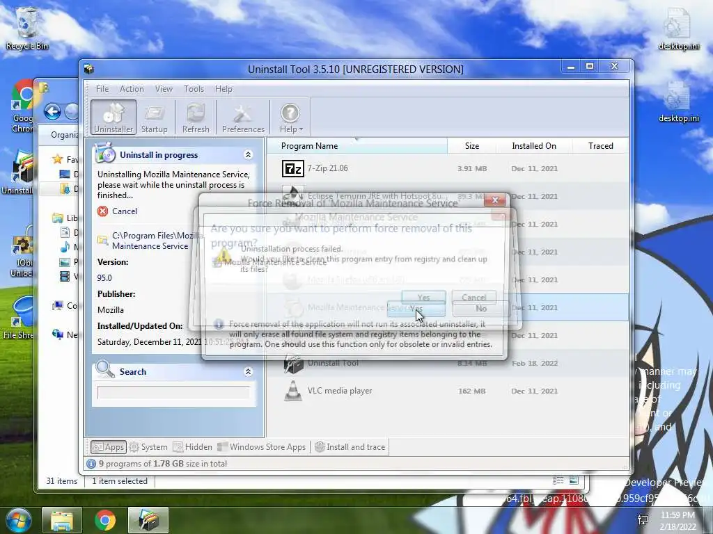This screenshot has height=534, width=713.
Task: Click the Refresh toolbar icon
Action: [x=196, y=117]
